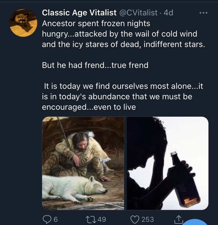The image size is (218, 225).
Task: Open the reply speech bubble icon
Action: [47, 219]
